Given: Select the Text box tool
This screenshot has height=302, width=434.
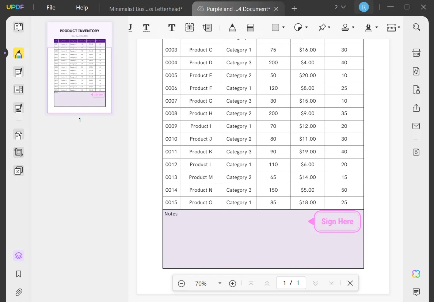Looking at the screenshot, I should tap(189, 27).
